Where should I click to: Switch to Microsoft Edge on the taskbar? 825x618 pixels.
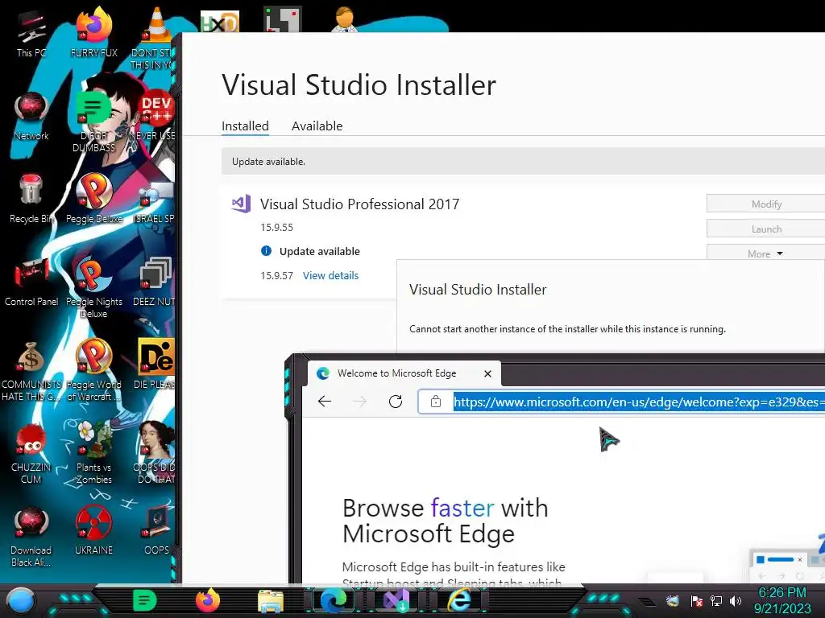[x=334, y=600]
